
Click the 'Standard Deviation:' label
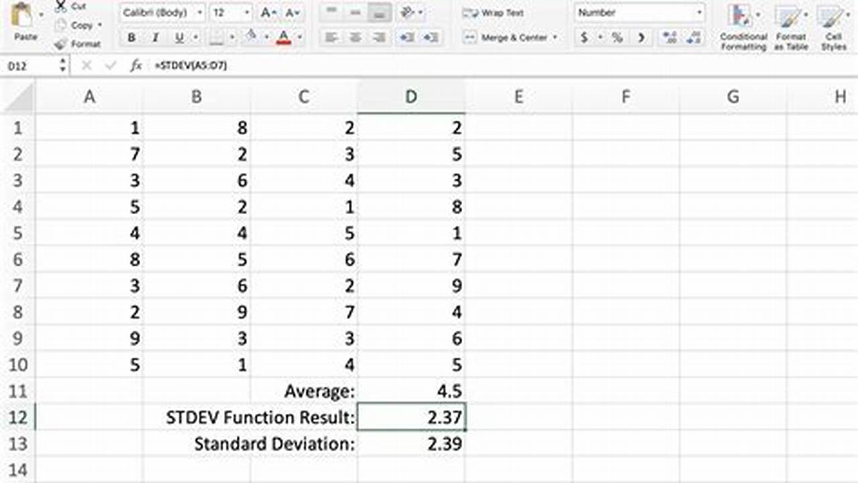274,444
